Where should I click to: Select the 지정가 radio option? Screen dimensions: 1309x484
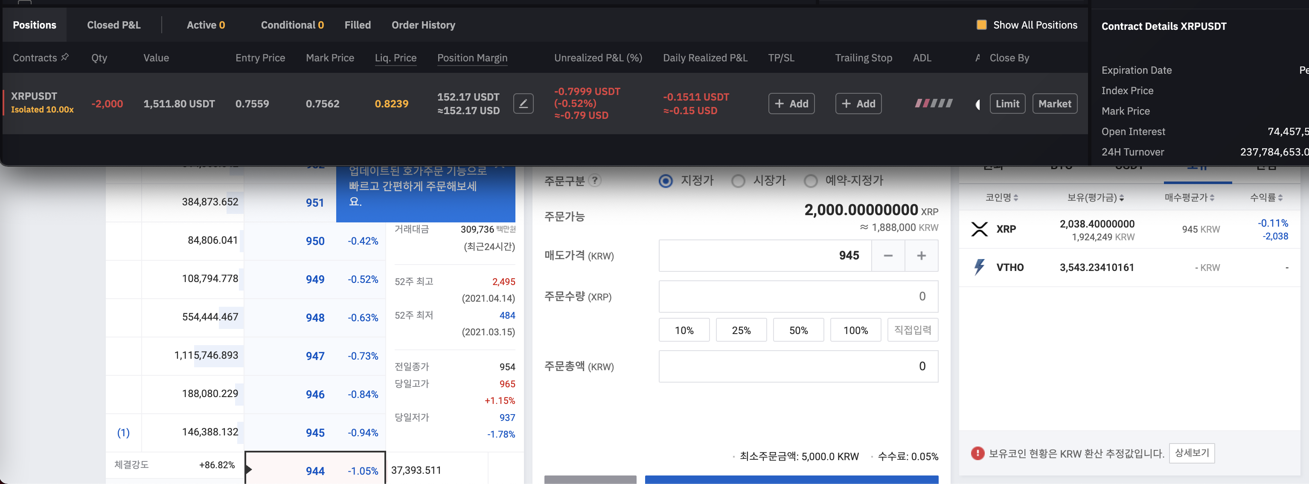(x=666, y=181)
